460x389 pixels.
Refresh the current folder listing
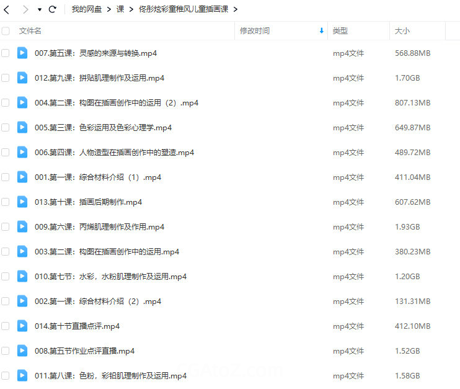tap(53, 9)
